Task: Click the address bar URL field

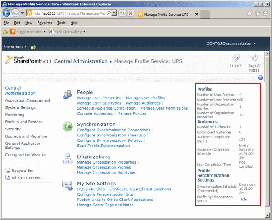Action: pyautogui.click(x=69, y=13)
